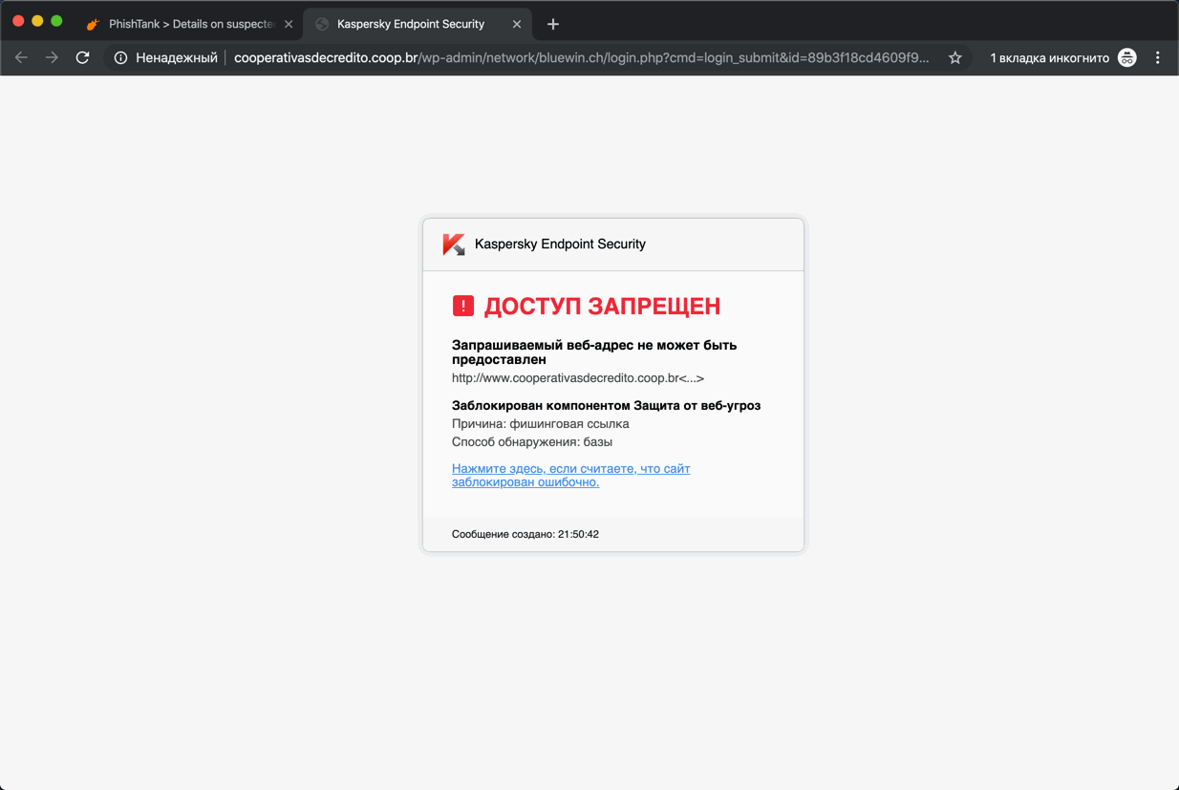Click the address bar URL field
This screenshot has width=1179, height=790.
coord(581,58)
